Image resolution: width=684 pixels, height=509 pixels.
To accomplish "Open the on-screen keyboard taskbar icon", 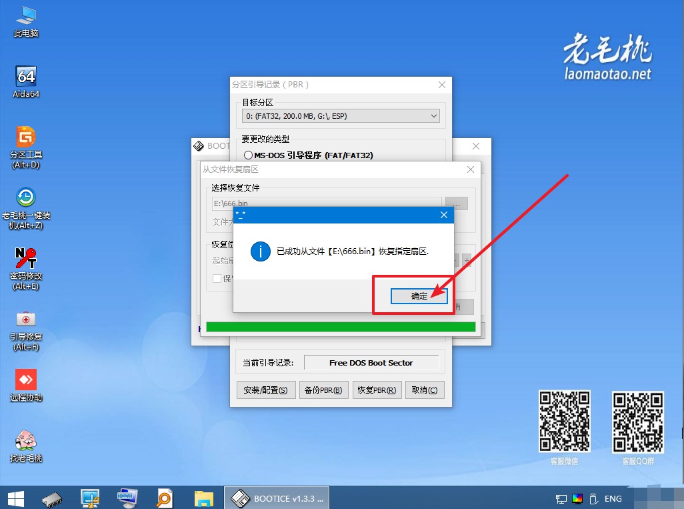I will point(127,498).
